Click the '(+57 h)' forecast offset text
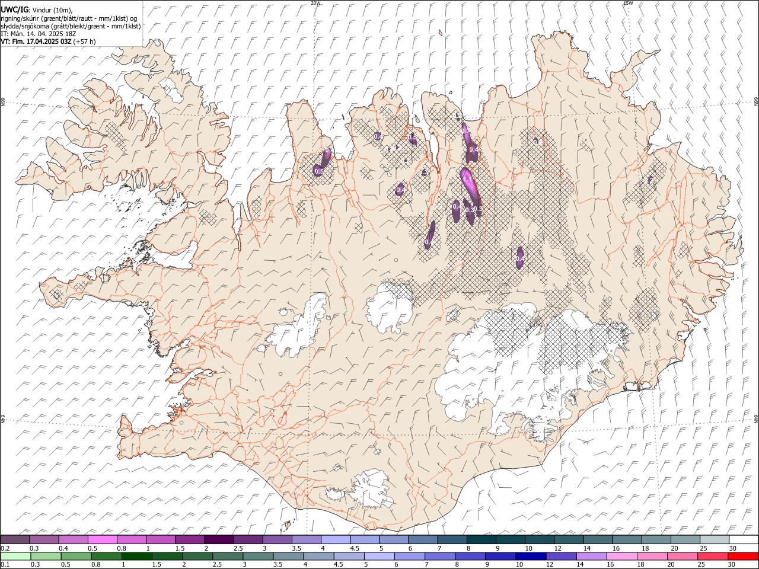 pyautogui.click(x=84, y=41)
